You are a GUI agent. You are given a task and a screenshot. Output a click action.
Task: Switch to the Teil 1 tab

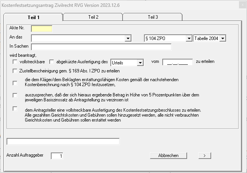(33, 17)
